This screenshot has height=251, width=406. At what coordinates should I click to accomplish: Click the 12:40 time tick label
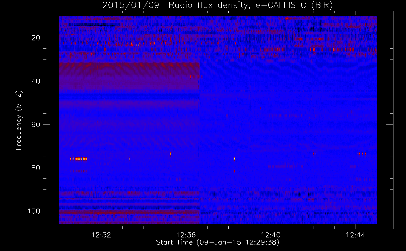point(271,235)
